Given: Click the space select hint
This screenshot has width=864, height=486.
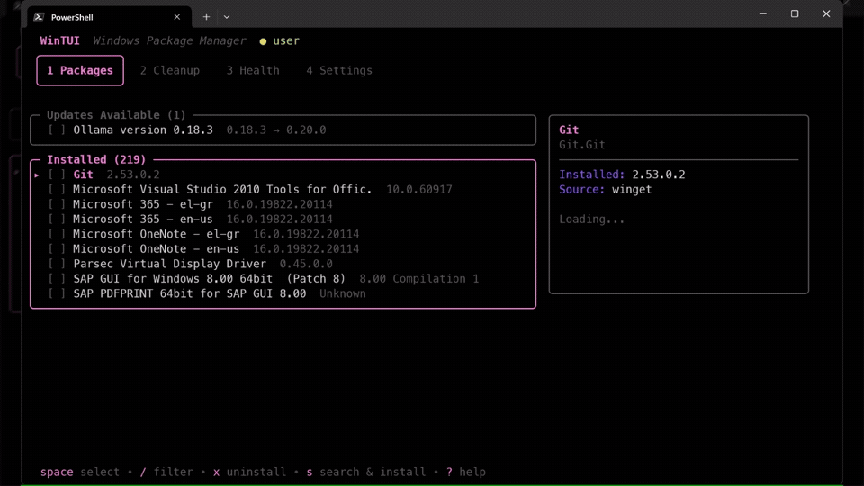Looking at the screenshot, I should point(80,472).
